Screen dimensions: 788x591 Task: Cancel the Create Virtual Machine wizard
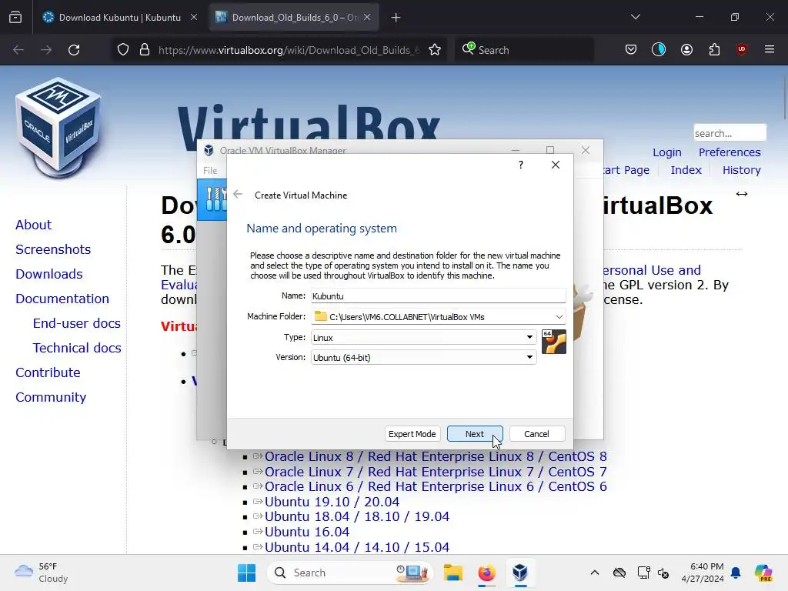(536, 434)
